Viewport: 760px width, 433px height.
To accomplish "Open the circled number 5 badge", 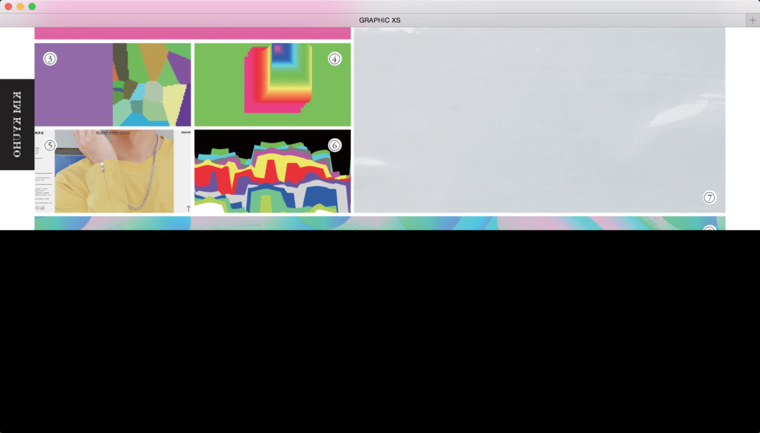I will [x=50, y=146].
